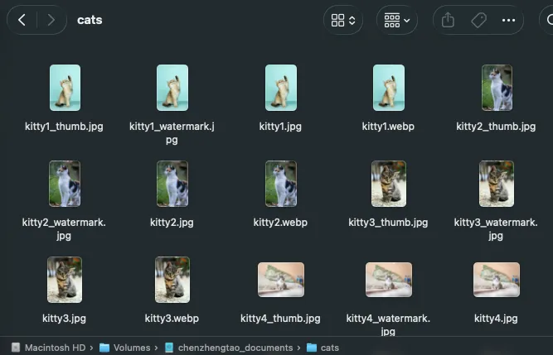The height and width of the screenshot is (355, 553).
Task: Go back with the left chevron
Action: click(x=22, y=20)
